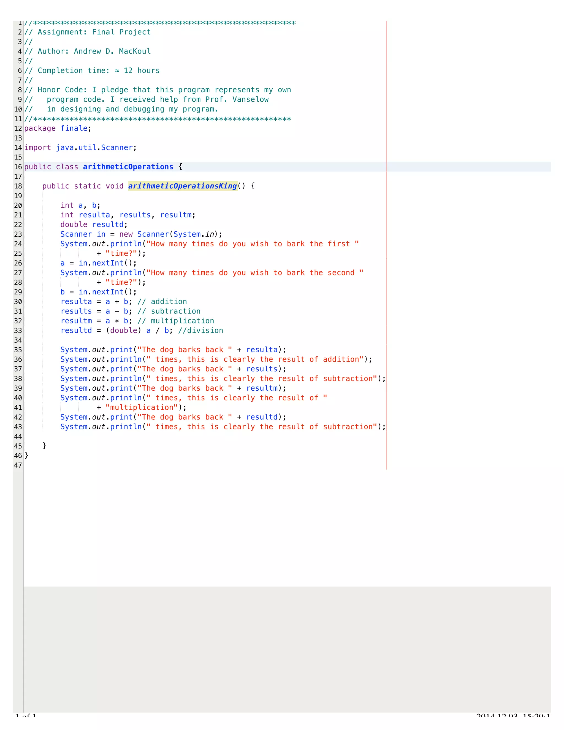Click 'Scanner in = new Scanner(System.in);'
Viewport: 564px width, 730px height.
141,234
